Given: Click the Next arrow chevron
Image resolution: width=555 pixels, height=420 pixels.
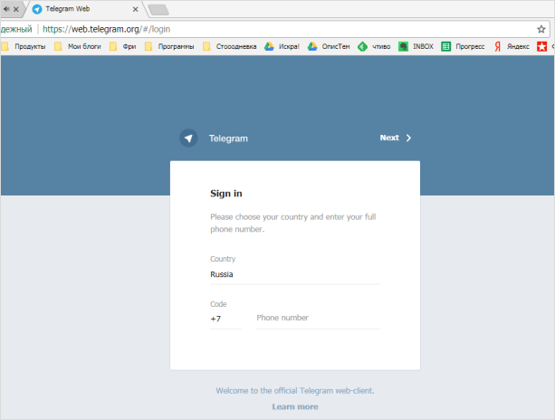Looking at the screenshot, I should pos(408,138).
